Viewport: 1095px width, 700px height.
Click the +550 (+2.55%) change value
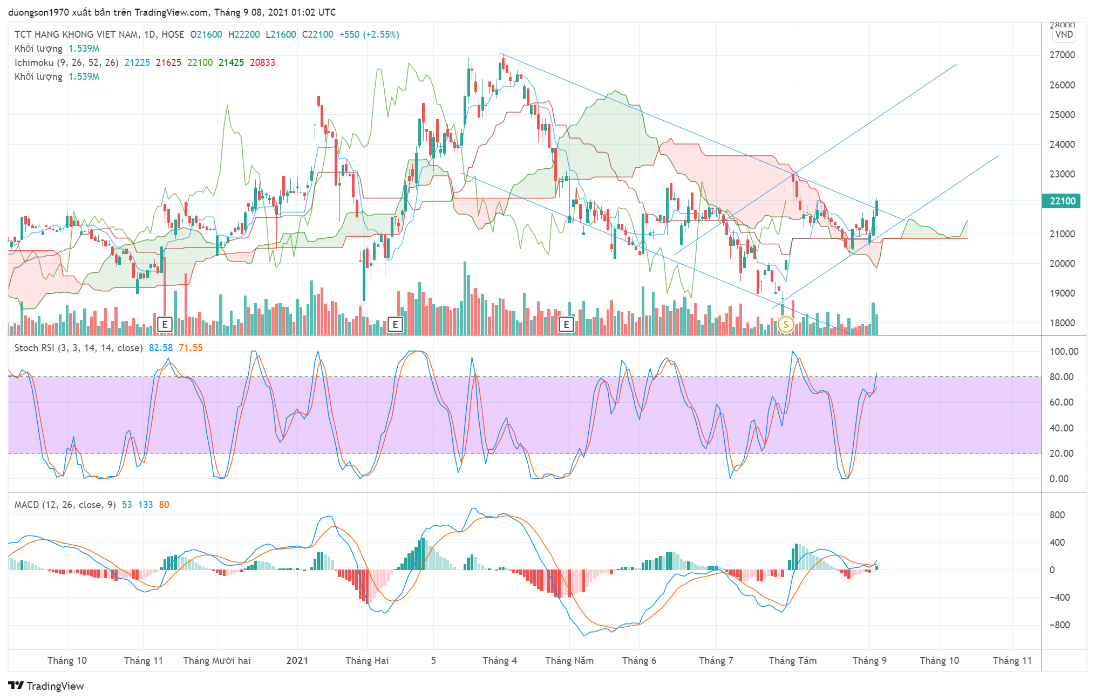pos(369,35)
